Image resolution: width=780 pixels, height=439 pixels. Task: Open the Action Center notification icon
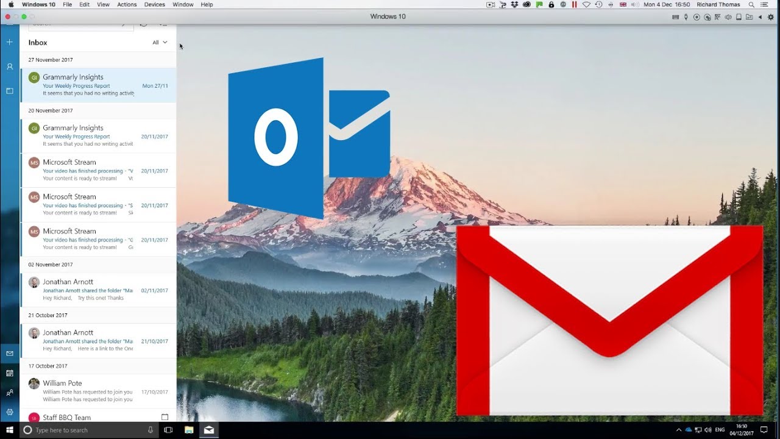click(764, 430)
